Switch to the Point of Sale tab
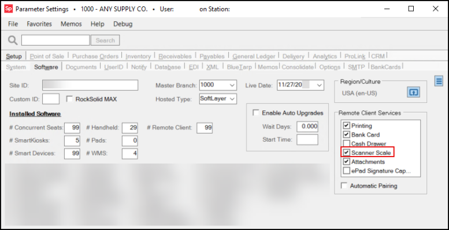The image size is (449, 230). (x=47, y=56)
